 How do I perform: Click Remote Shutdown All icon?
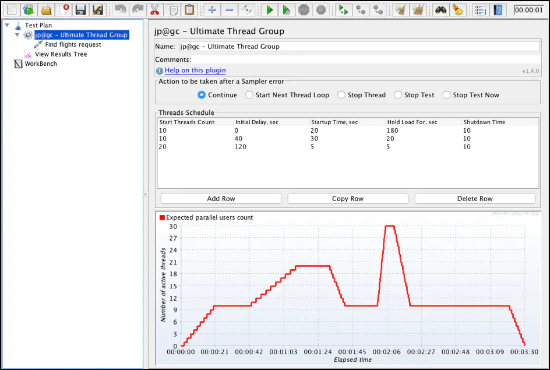point(378,9)
